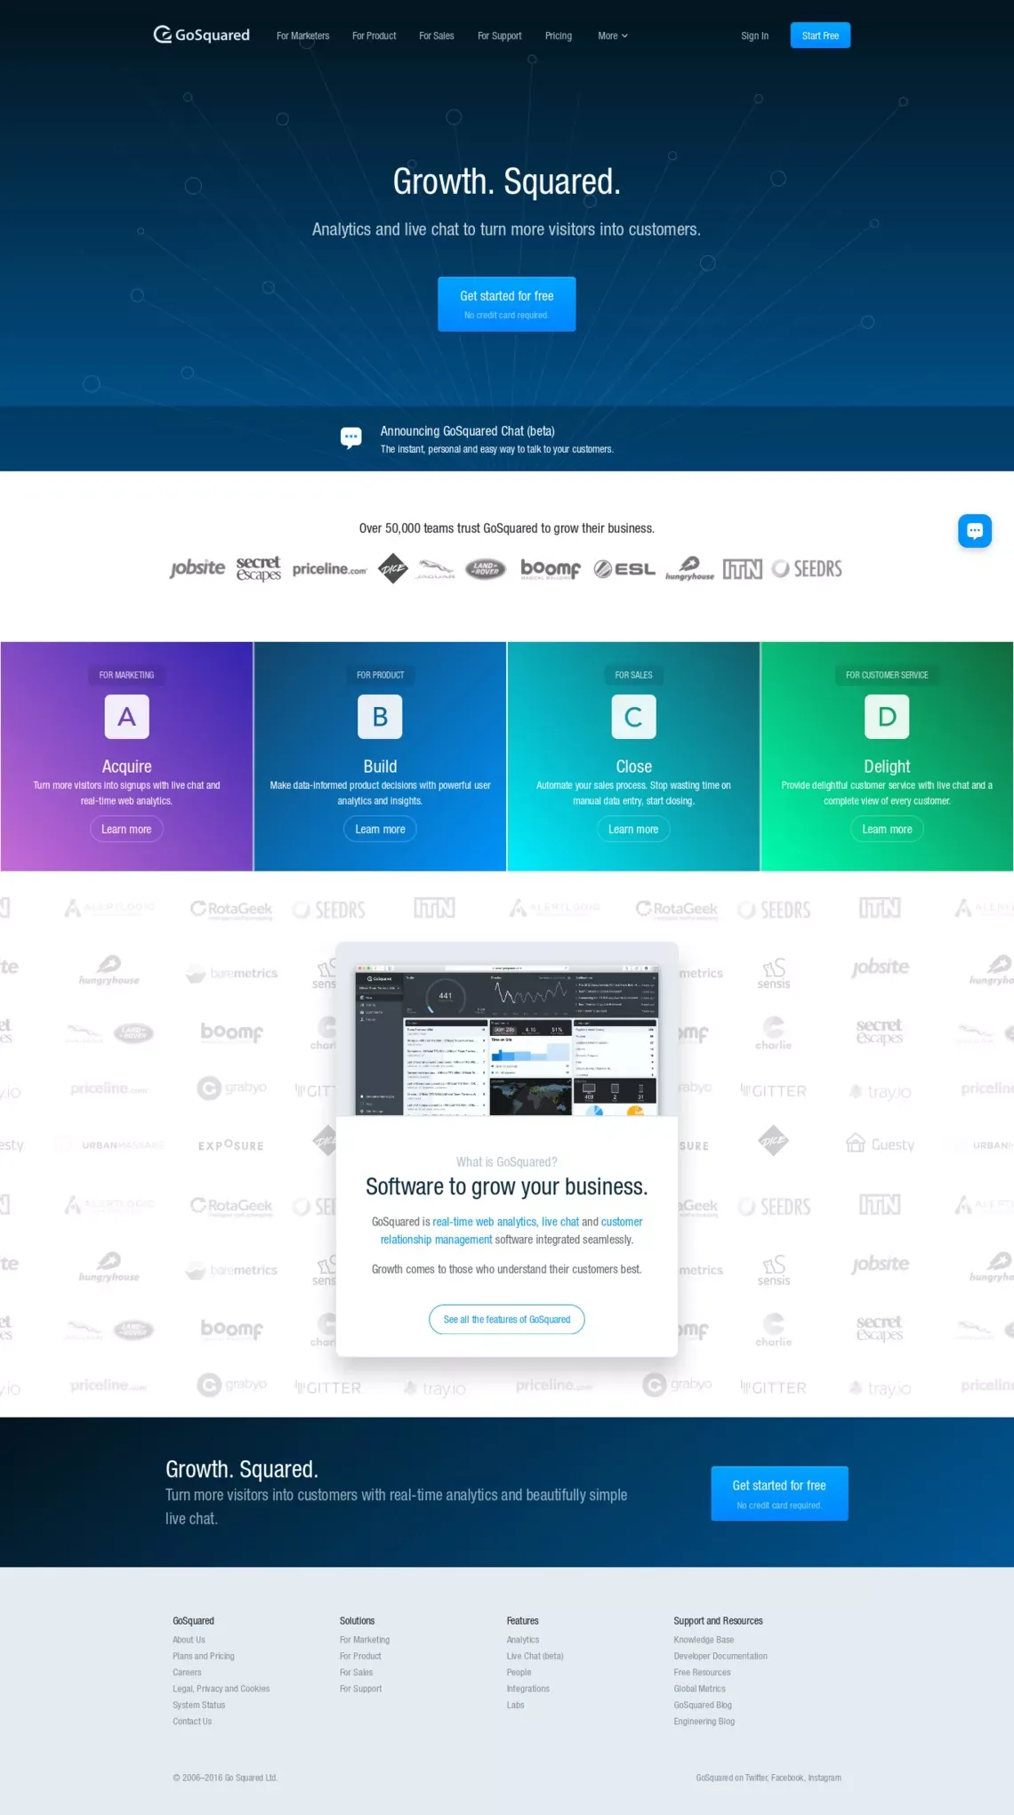Click the ESL logo in the trust bar

[x=624, y=569]
